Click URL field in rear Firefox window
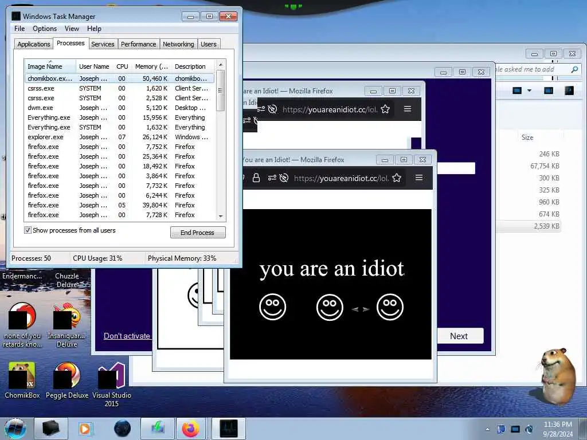Viewport: 587px width, 440px height. click(330, 109)
